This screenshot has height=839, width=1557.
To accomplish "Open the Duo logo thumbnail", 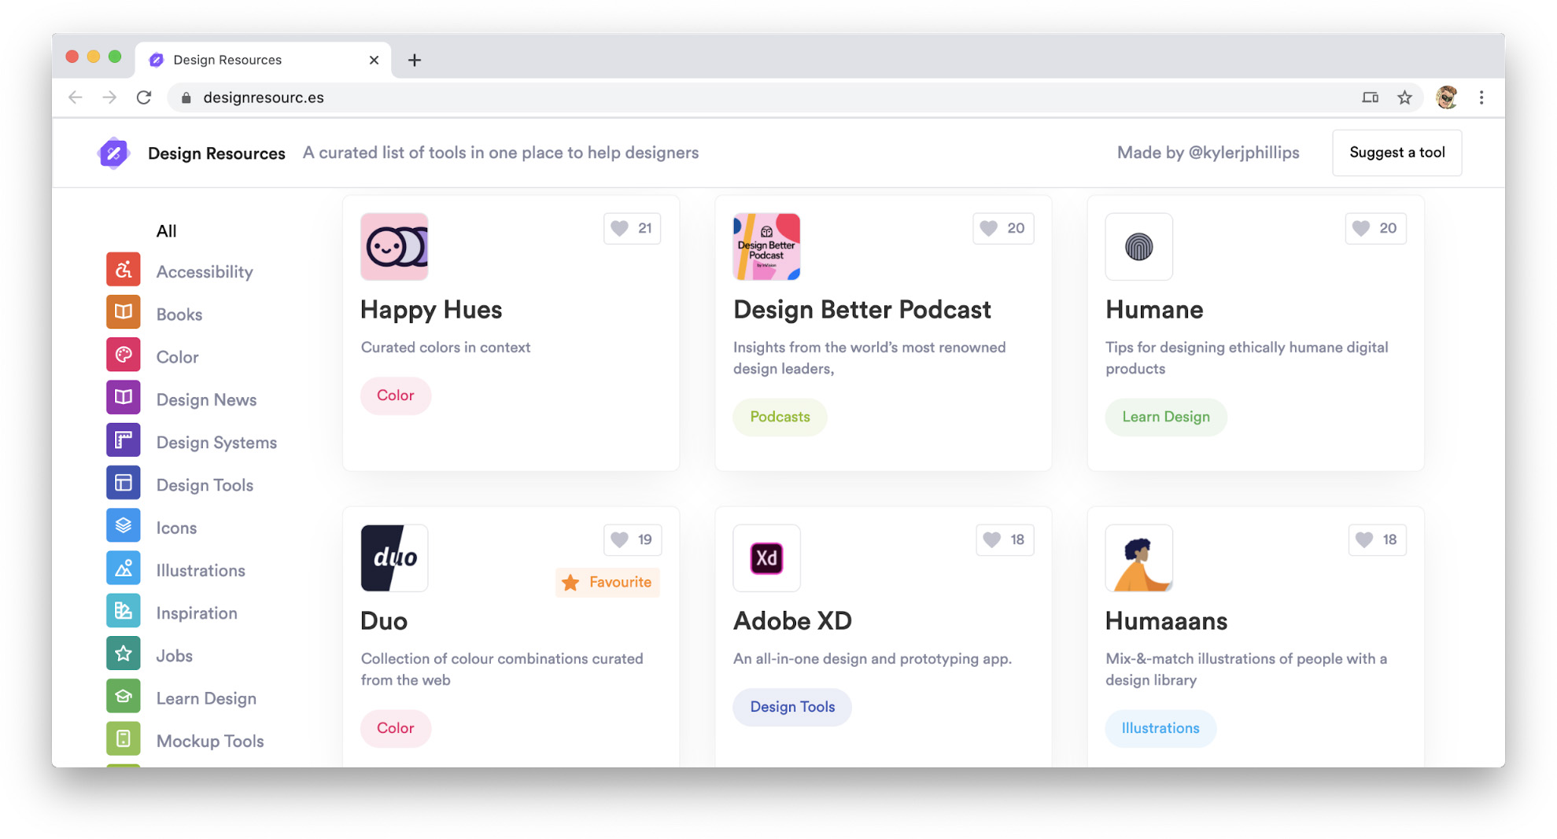I will tap(394, 557).
